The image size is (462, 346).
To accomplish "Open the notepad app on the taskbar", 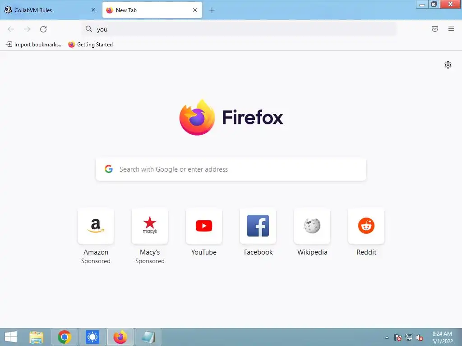I will click(148, 337).
